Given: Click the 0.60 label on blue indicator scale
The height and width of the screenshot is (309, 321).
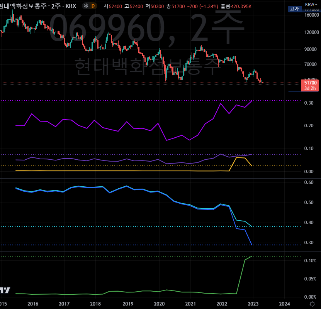Looking at the screenshot, I should tap(309, 182).
